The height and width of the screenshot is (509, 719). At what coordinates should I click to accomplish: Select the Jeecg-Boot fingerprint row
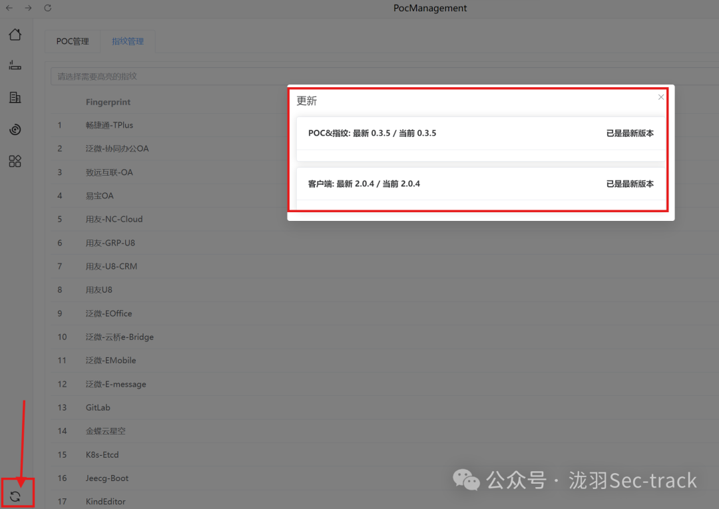(x=384, y=478)
